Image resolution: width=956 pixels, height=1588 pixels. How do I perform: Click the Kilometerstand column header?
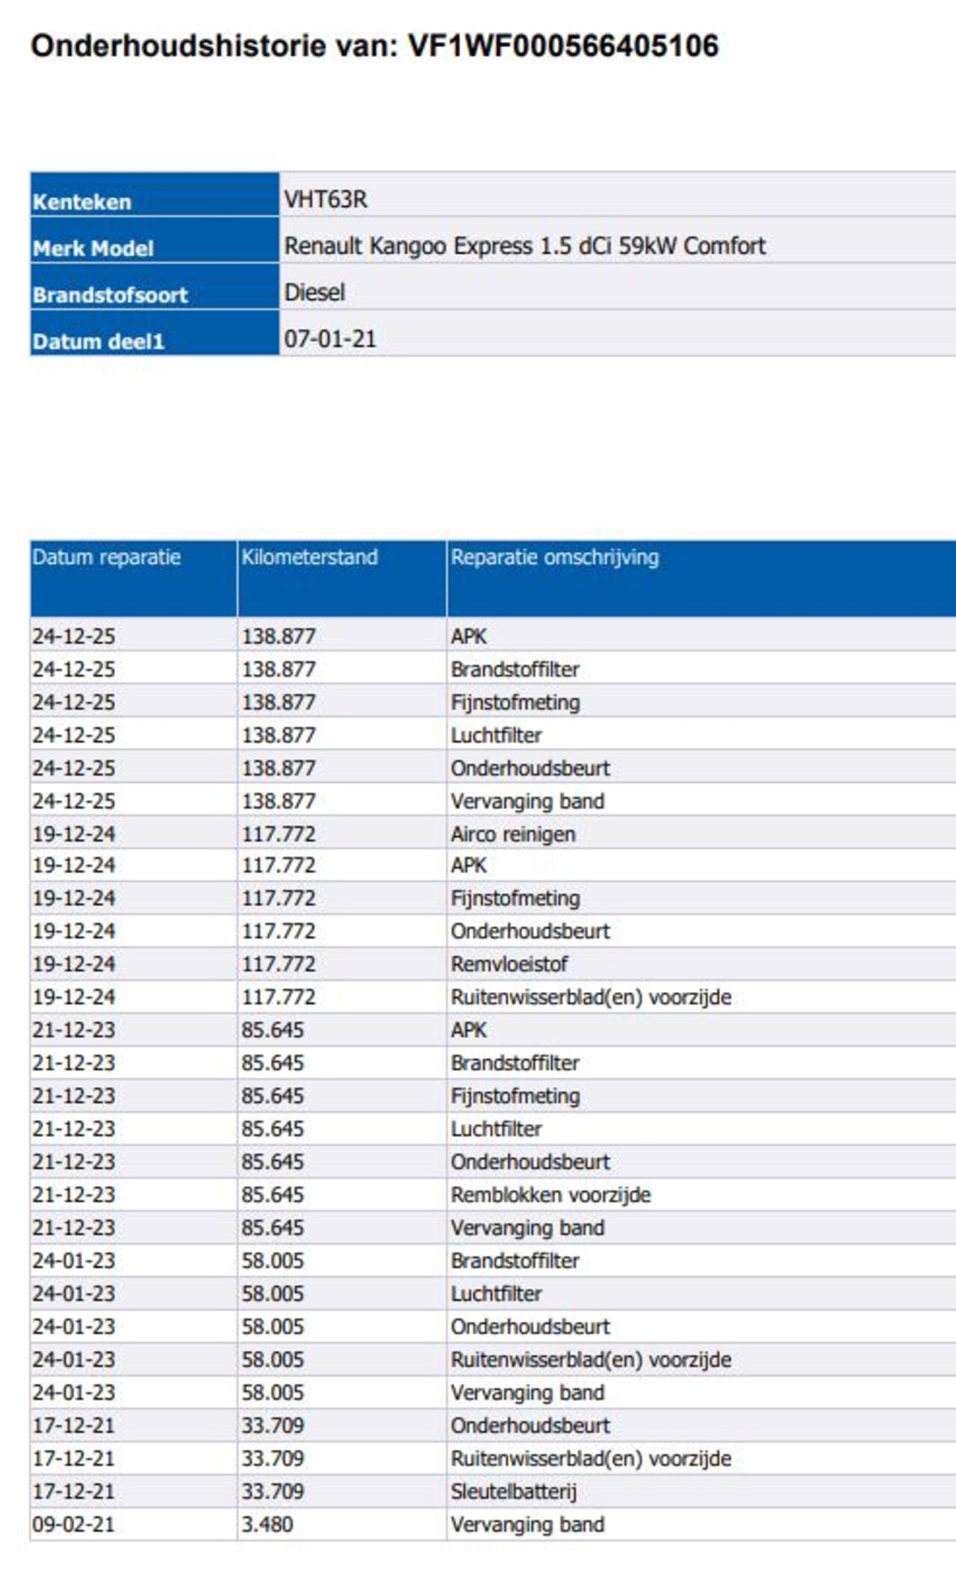(309, 557)
